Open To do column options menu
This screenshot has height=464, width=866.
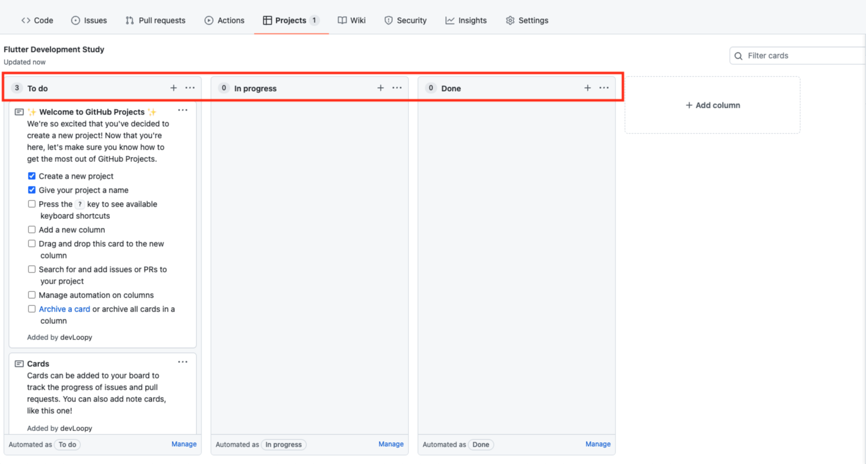click(x=190, y=88)
